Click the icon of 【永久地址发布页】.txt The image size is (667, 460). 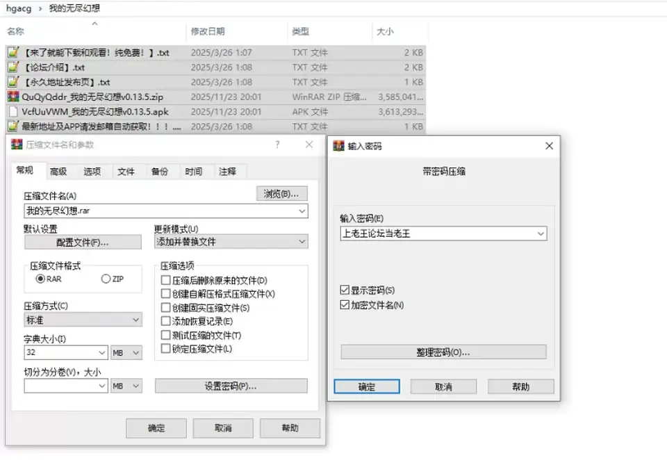[14, 82]
